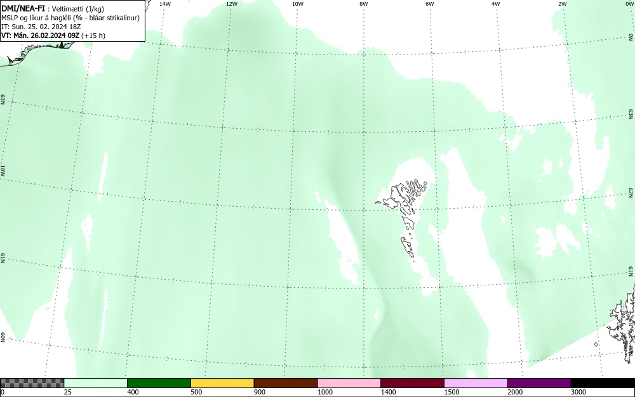Click the 14W longitude label
The height and width of the screenshot is (397, 635).
(x=165, y=4)
